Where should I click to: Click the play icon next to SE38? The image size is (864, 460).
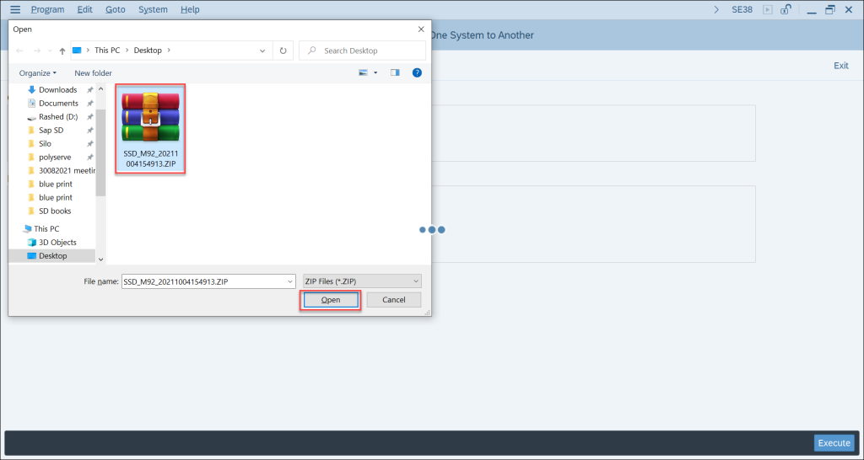tap(768, 9)
